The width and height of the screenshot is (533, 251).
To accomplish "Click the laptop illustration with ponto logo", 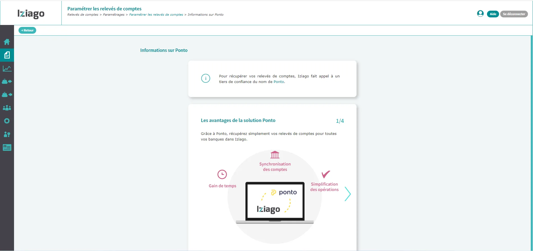I will 275,202.
